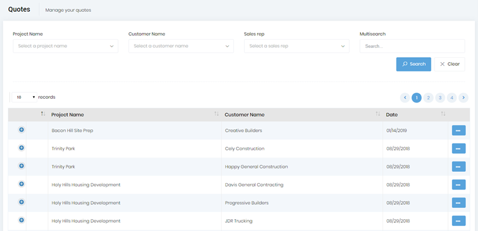478x231 pixels.
Task: Sort by the first column arrows
Action: tap(43, 114)
